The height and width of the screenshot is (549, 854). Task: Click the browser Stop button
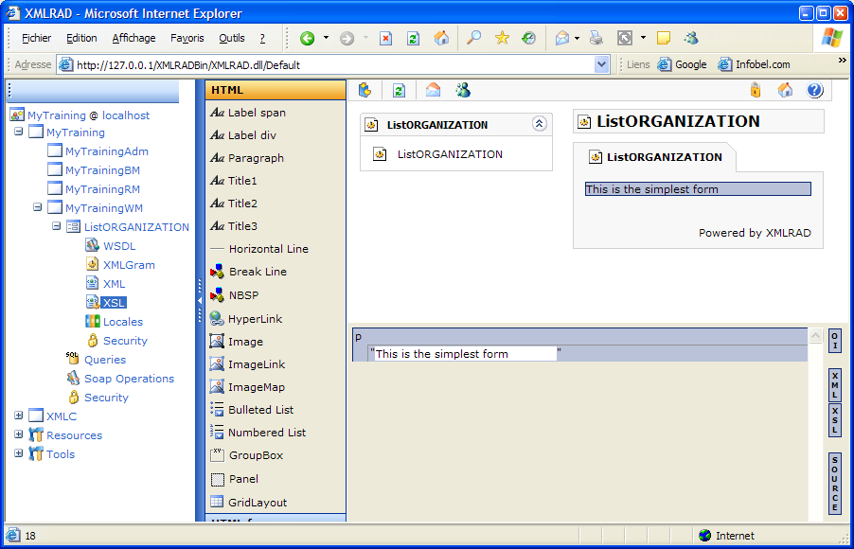click(x=385, y=39)
